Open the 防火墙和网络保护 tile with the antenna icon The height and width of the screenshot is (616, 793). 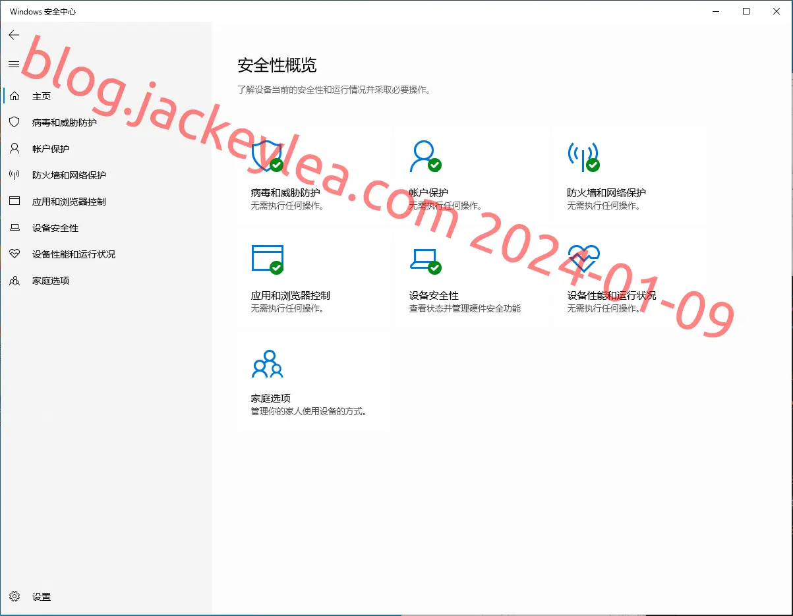(628, 174)
